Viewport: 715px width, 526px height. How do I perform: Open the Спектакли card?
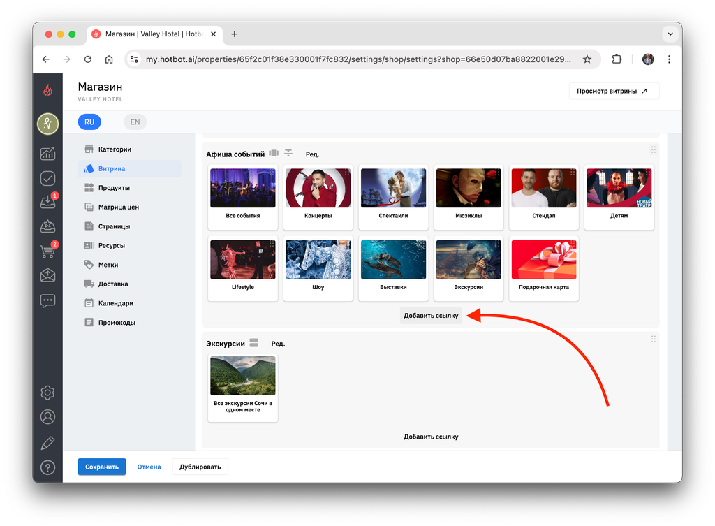[394, 197]
